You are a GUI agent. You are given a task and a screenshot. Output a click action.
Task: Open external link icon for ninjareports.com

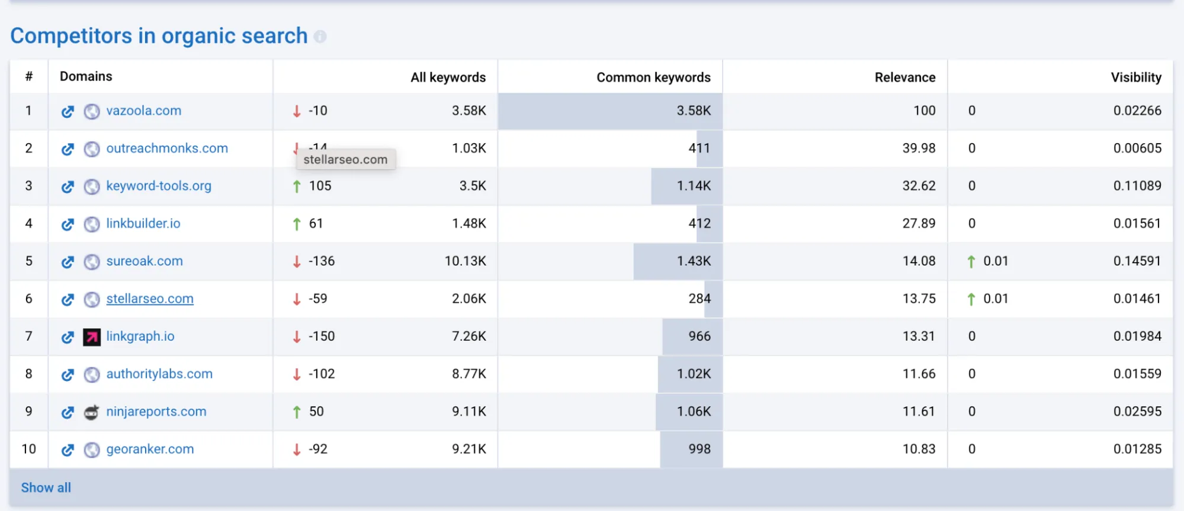tap(68, 412)
